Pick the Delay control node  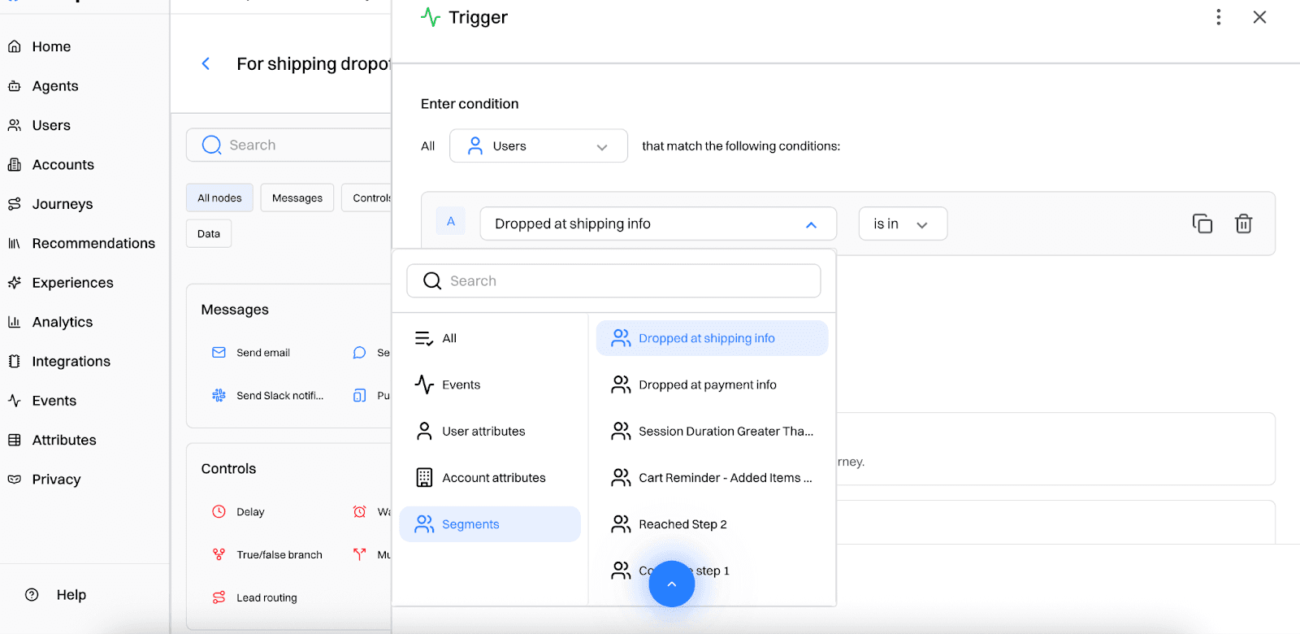tap(249, 512)
